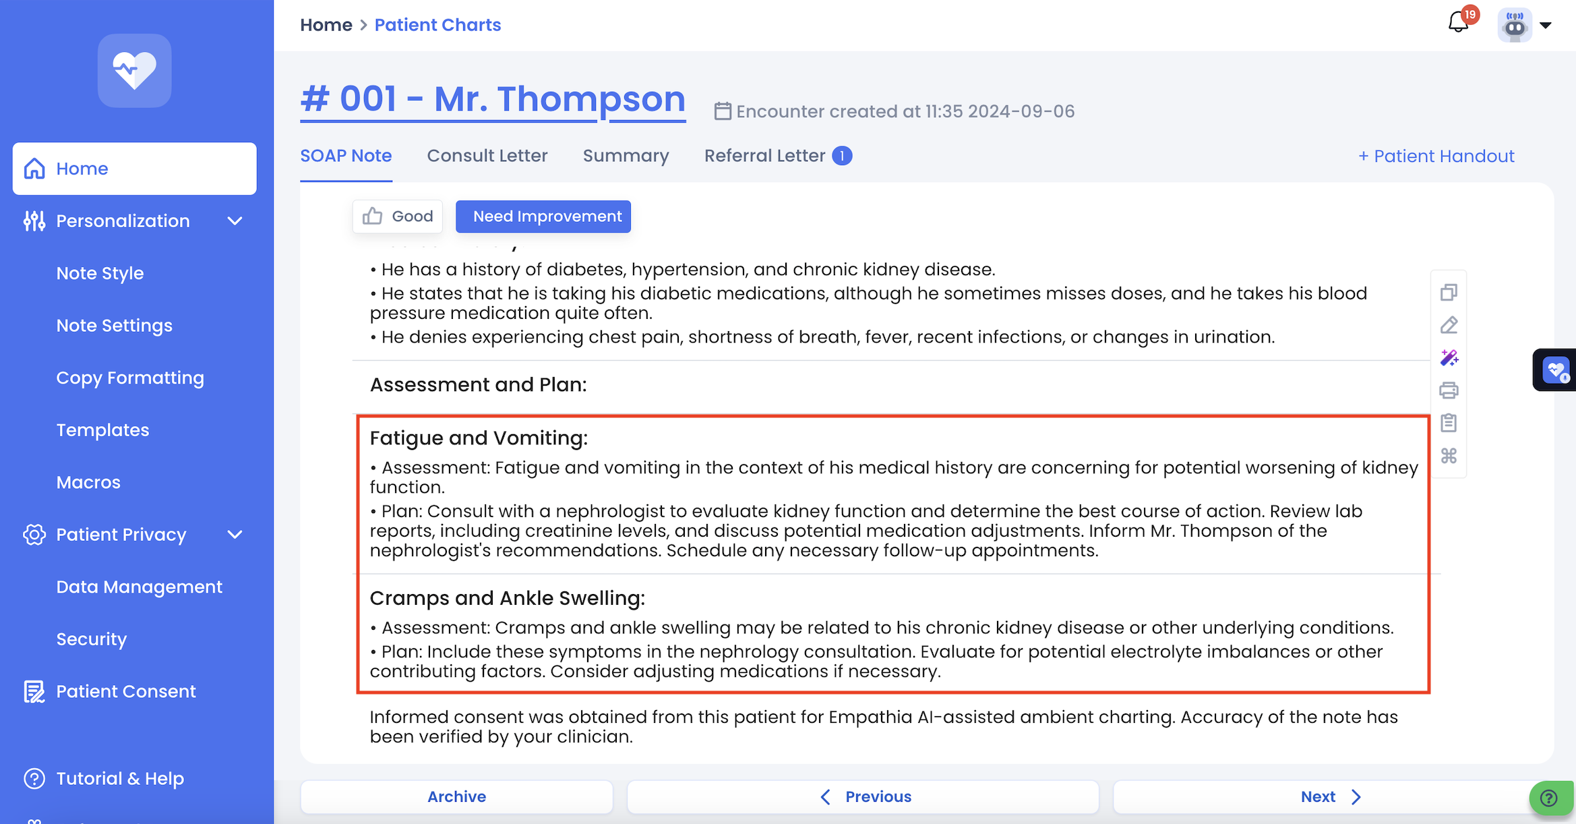This screenshot has width=1576, height=824.
Task: Select Need Improvement feedback button
Action: coord(543,216)
